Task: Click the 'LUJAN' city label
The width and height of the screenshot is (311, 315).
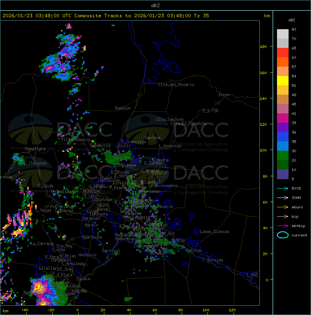Action: coord(92,211)
